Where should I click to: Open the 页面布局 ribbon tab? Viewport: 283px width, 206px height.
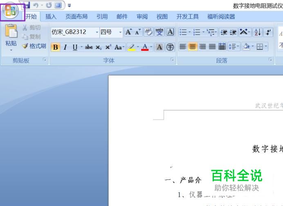(76, 17)
